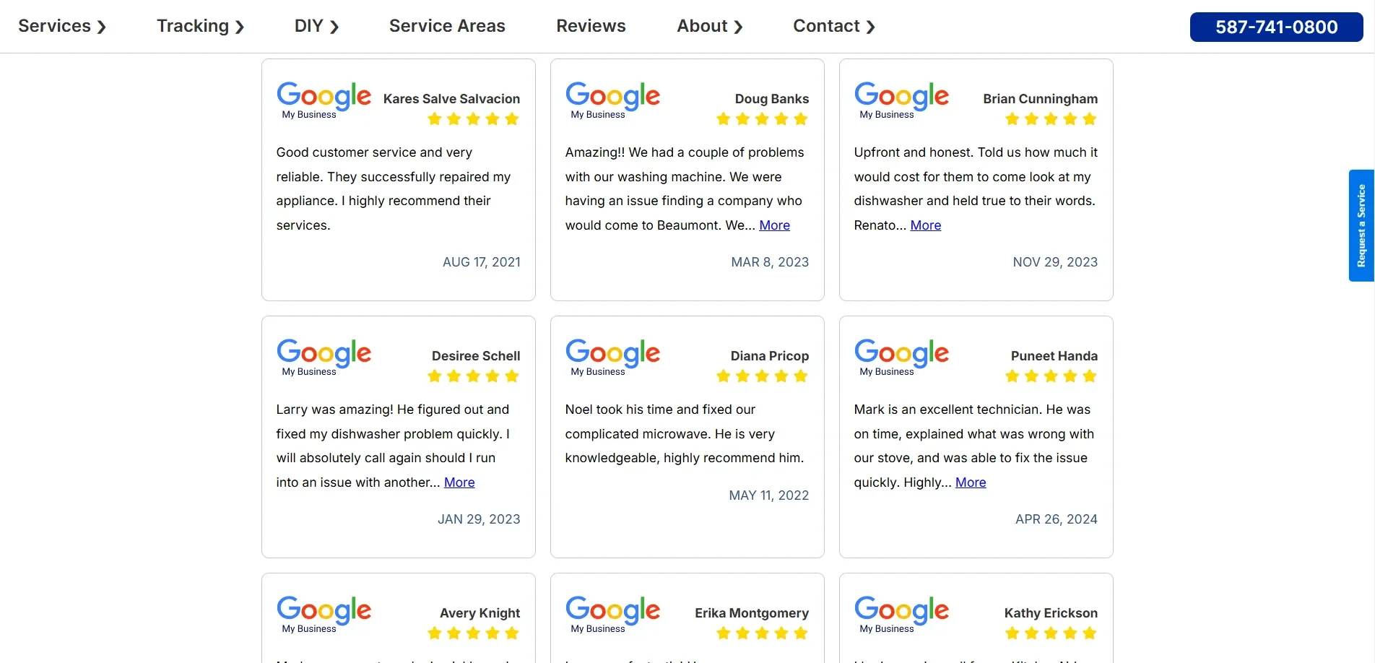The image size is (1375, 663).
Task: Expand the About menu
Action: coord(710,26)
